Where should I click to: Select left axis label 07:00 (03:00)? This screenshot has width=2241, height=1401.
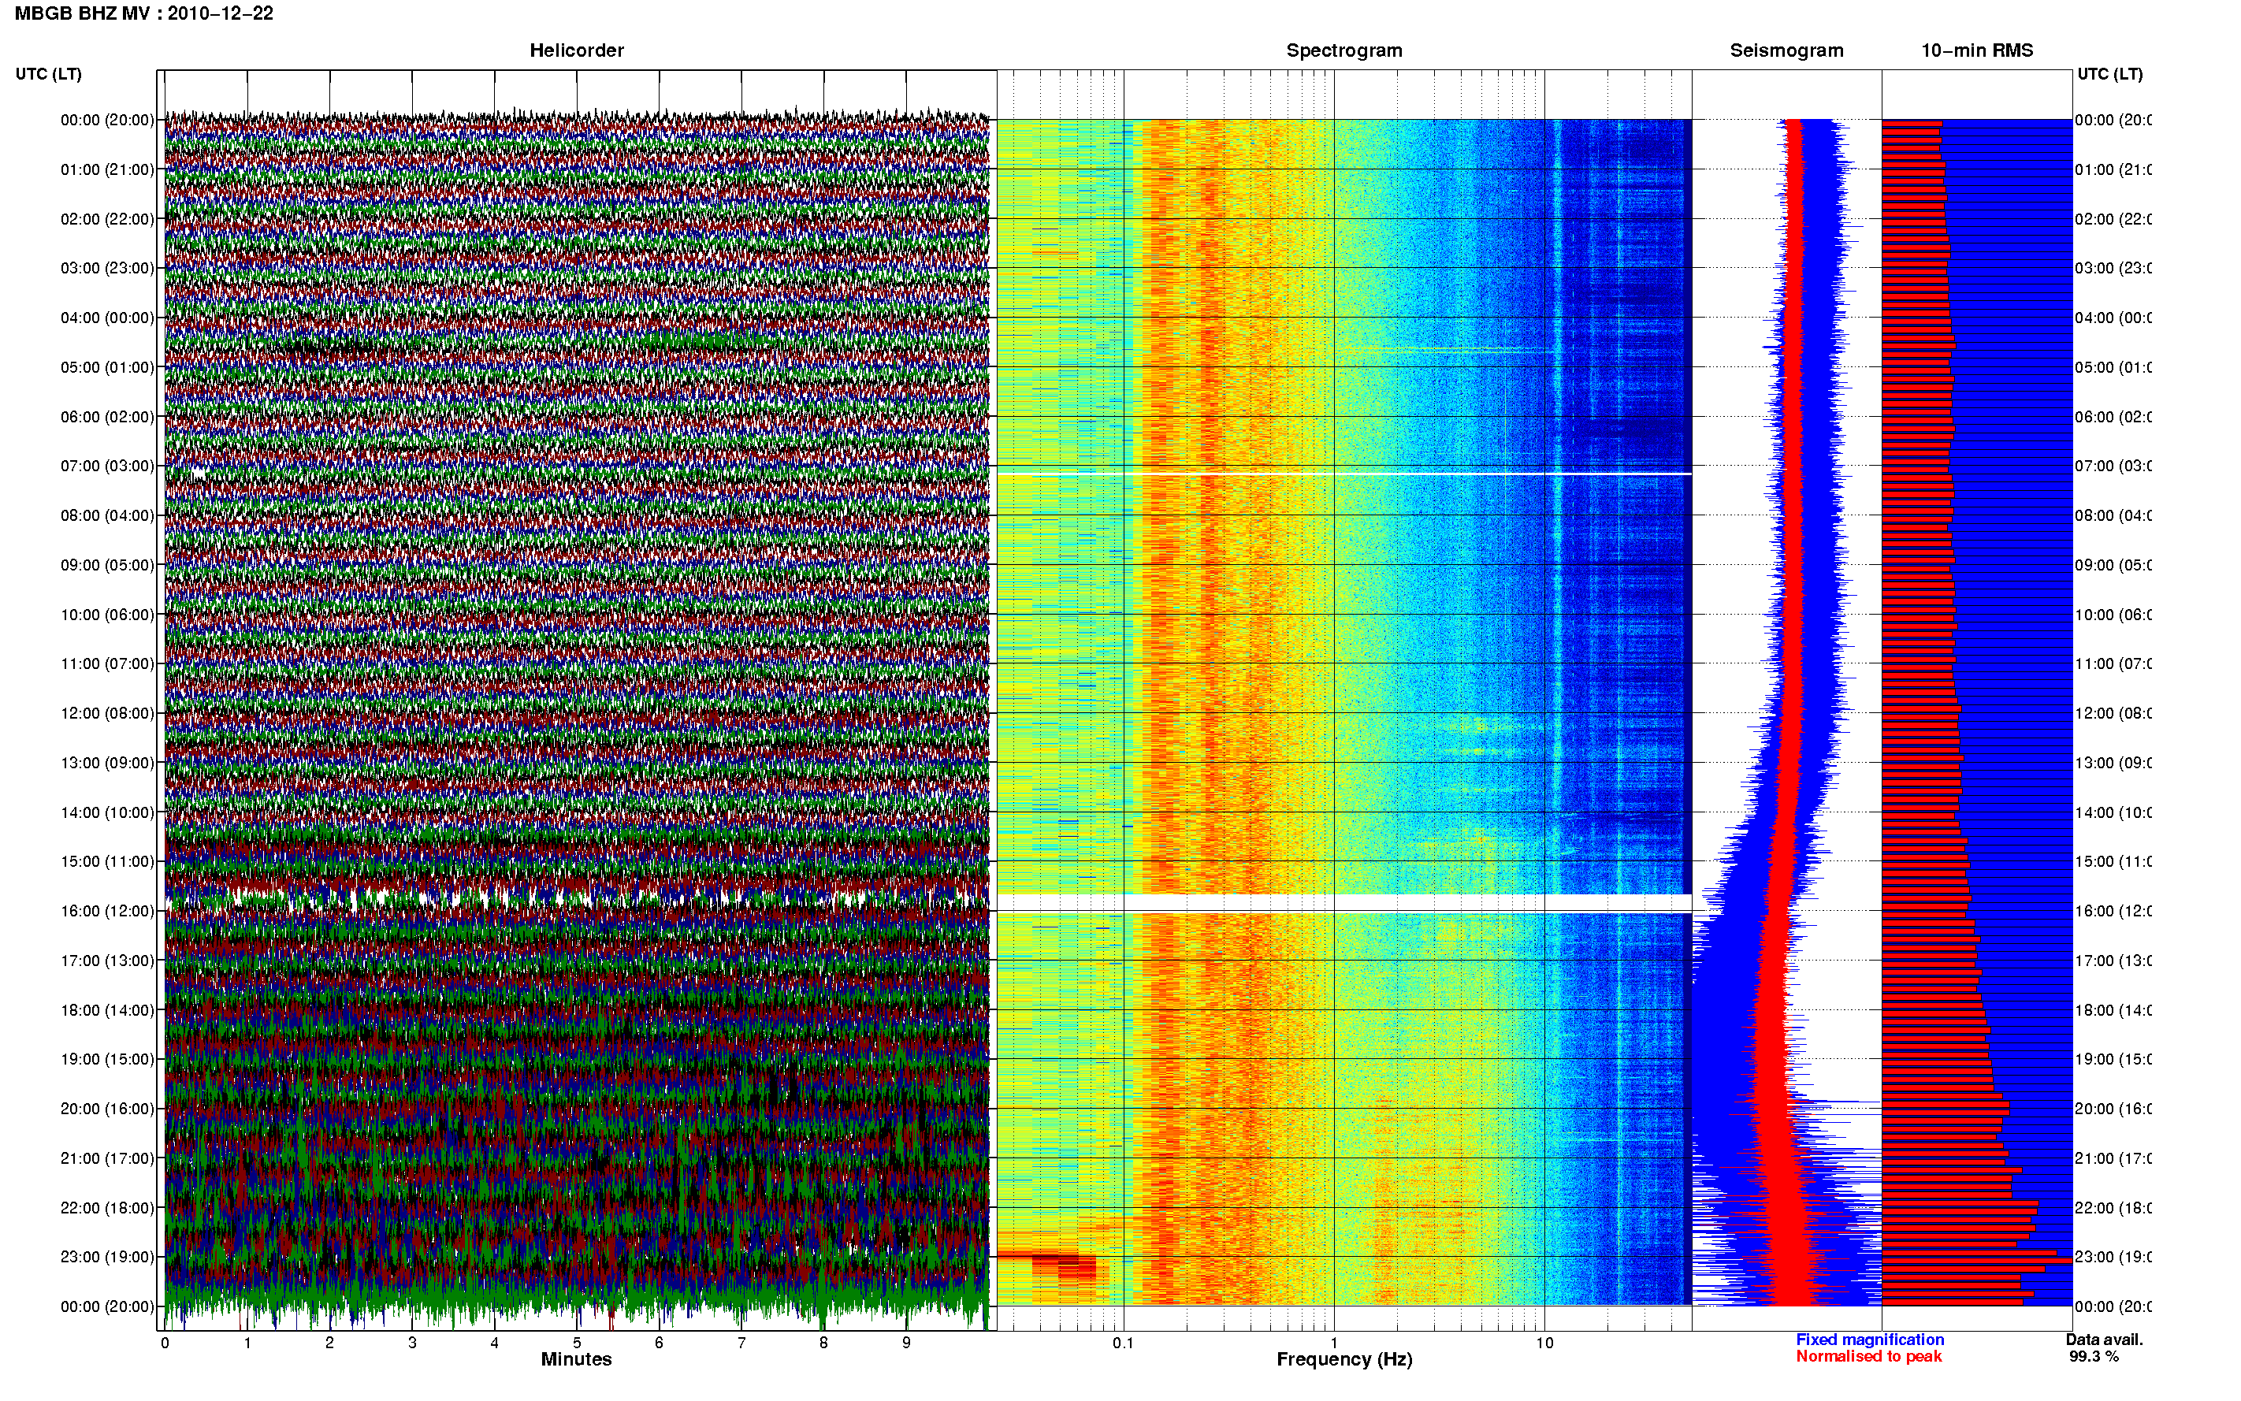(107, 465)
